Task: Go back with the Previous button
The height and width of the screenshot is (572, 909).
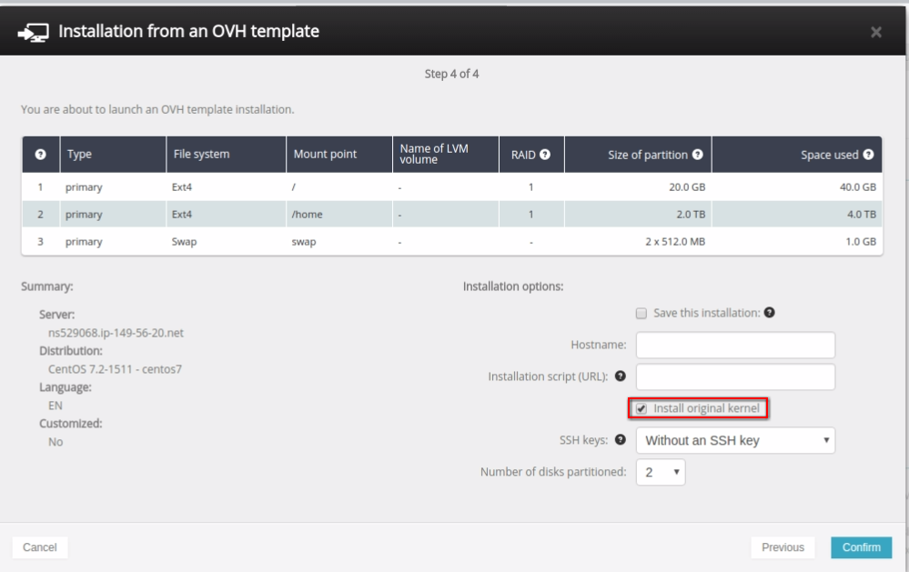Action: (783, 547)
